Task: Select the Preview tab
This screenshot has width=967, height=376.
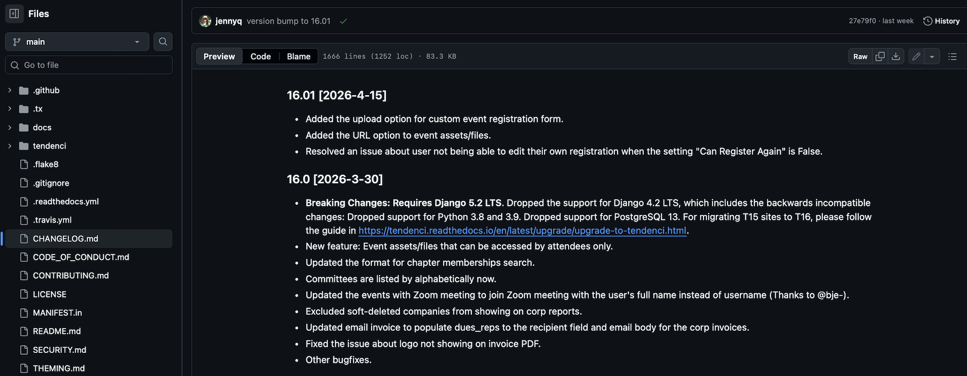Action: pos(219,56)
